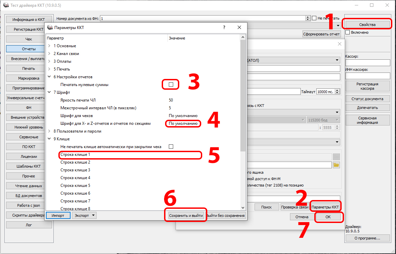Click the Кассир input field

(367, 63)
